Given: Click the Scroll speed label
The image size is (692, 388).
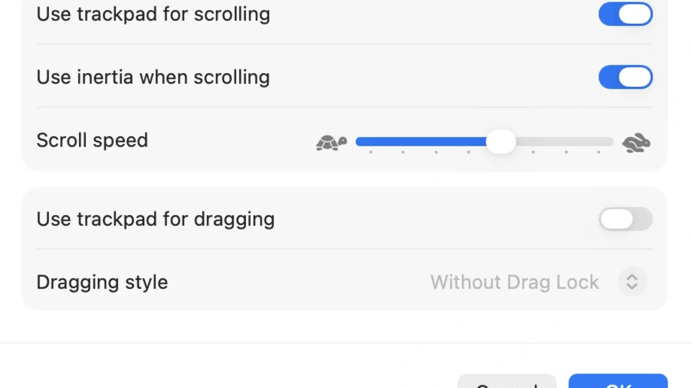Looking at the screenshot, I should point(92,140).
